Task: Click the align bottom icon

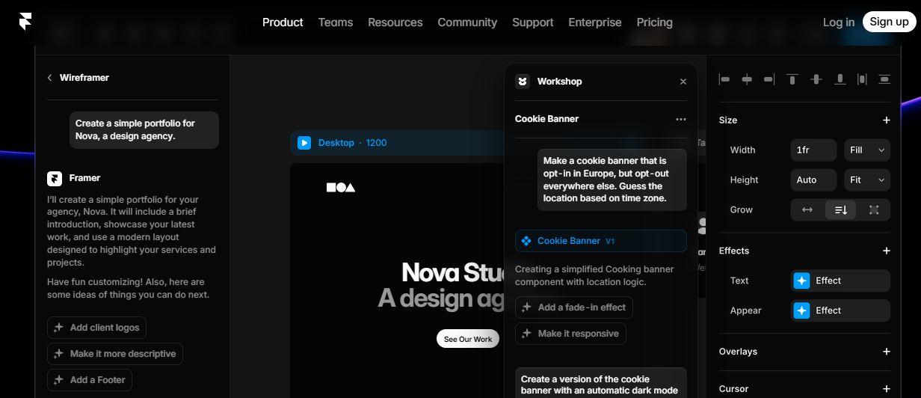Action: (840, 79)
